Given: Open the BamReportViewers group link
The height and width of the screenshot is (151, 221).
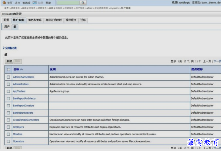Looking at the screenshot, I should tap(23, 113).
